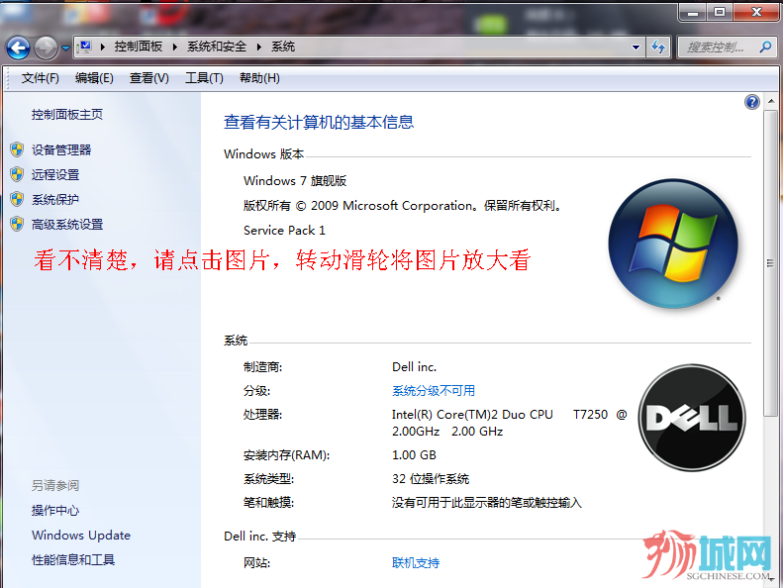Click the Back navigation arrow

(x=18, y=48)
